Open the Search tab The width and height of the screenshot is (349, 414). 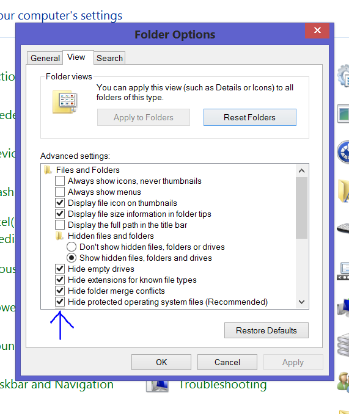(109, 58)
